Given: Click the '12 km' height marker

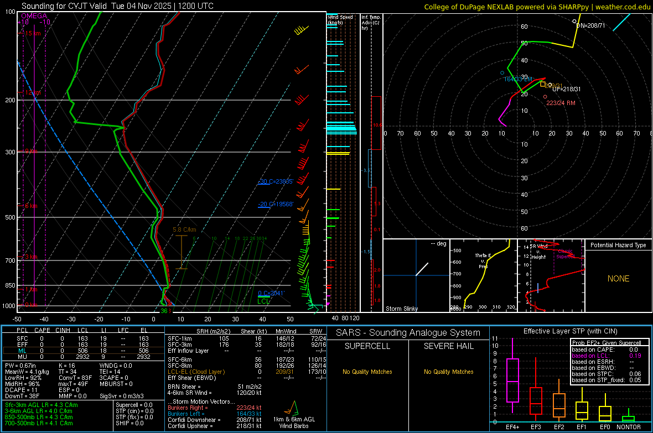Looking at the screenshot, I should click(33, 92).
